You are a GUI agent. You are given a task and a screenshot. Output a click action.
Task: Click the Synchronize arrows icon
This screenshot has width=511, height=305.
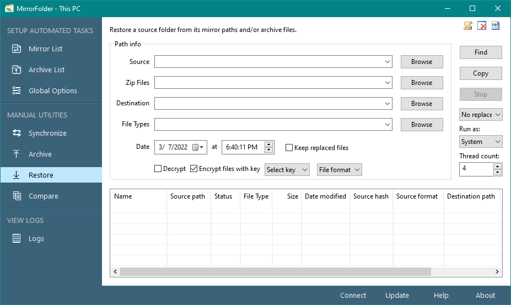17,133
